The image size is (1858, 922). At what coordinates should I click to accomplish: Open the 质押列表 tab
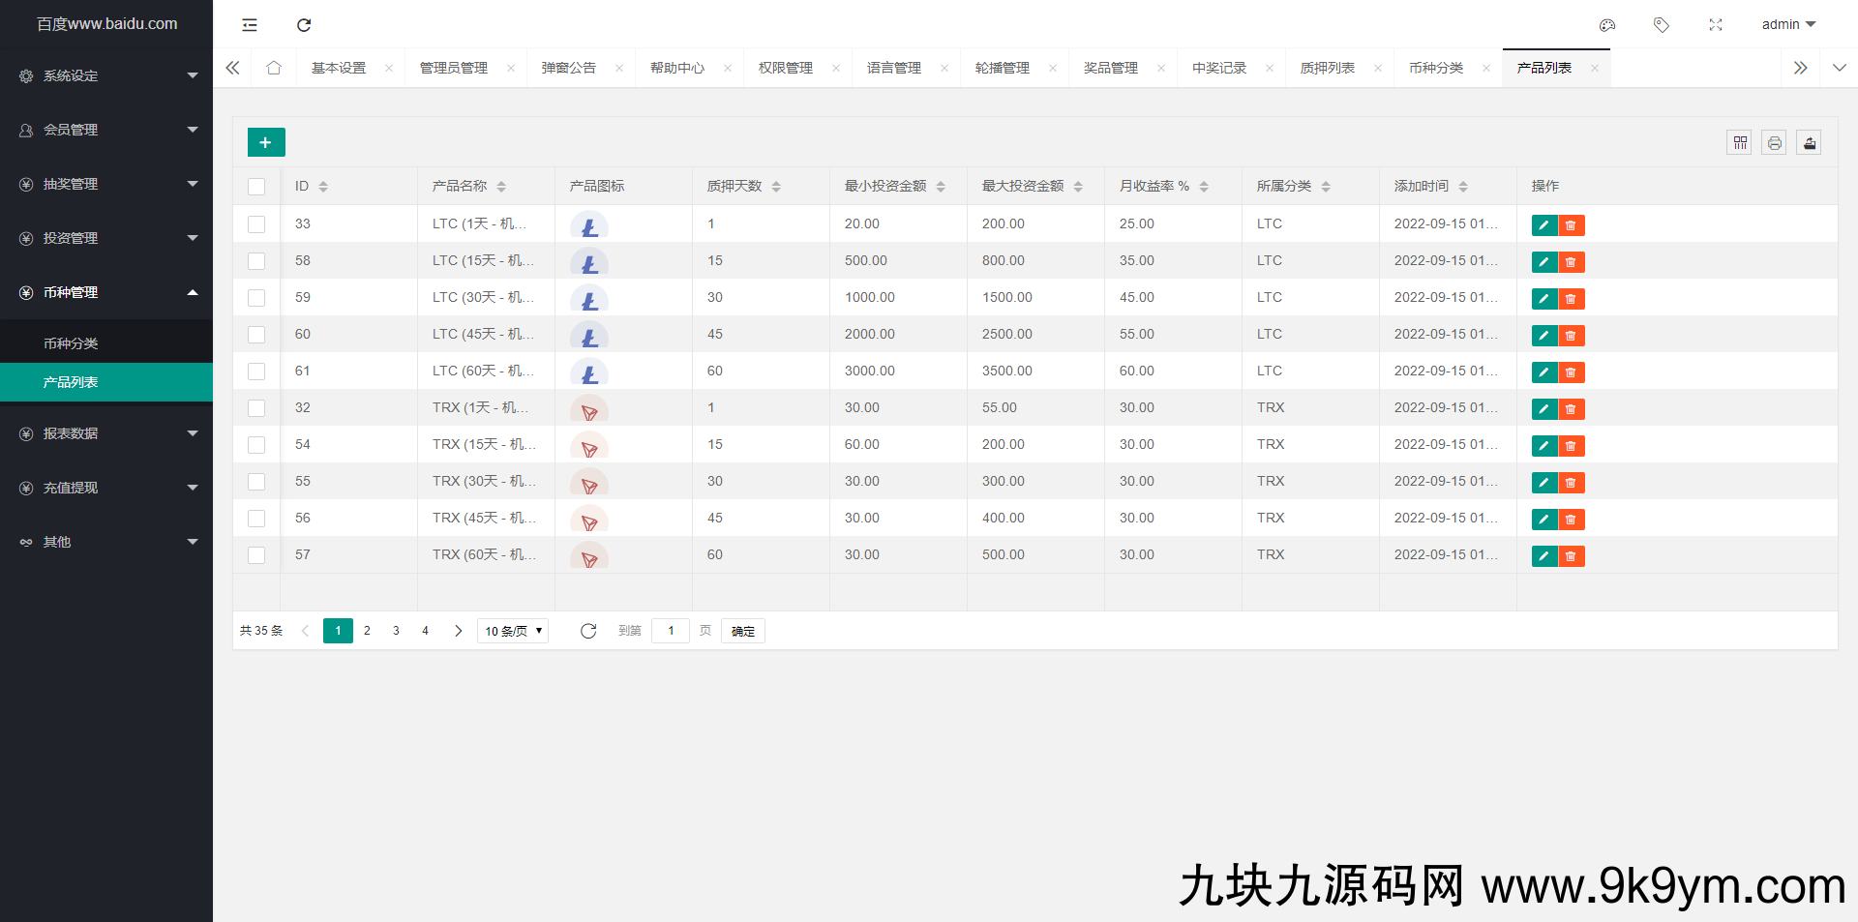click(1327, 68)
